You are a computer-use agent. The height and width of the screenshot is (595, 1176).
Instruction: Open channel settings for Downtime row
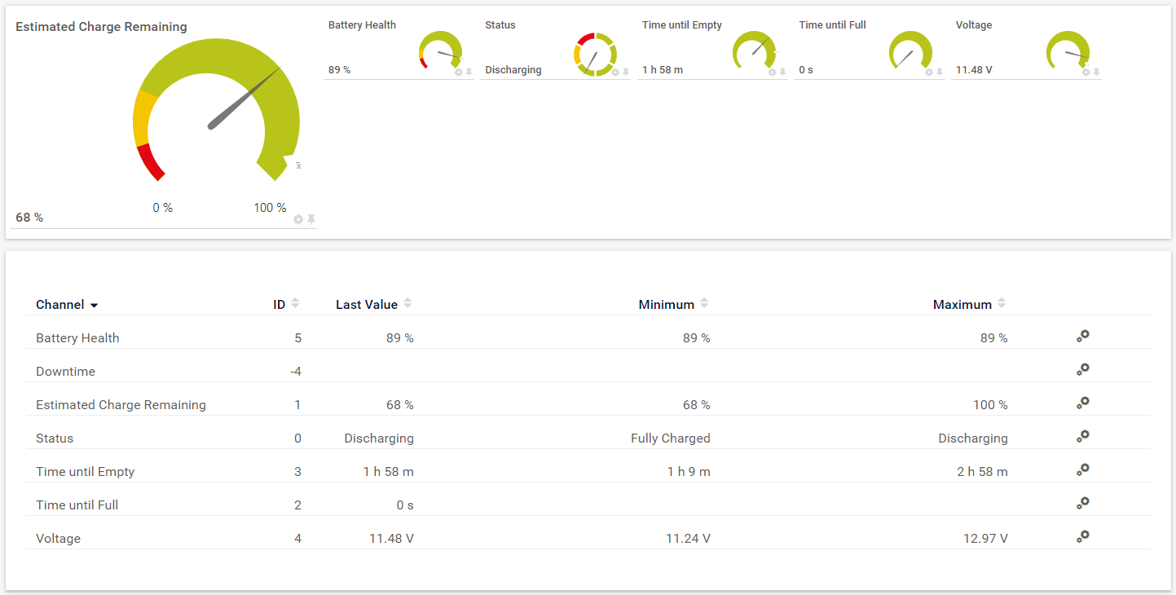1082,369
